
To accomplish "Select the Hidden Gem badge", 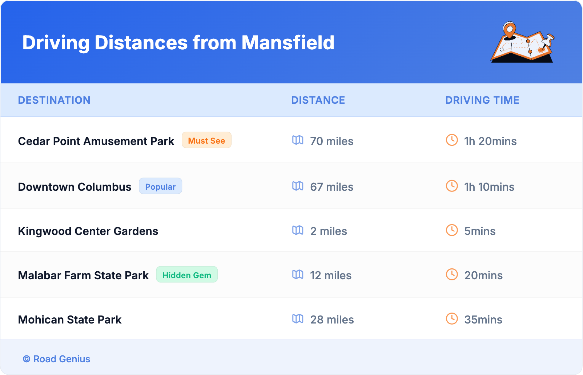I will pos(187,275).
